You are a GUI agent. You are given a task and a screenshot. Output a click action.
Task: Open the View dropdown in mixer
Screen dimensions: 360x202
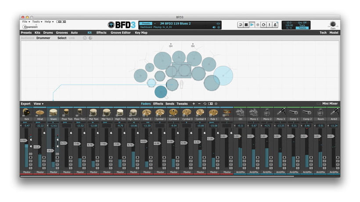click(x=39, y=104)
